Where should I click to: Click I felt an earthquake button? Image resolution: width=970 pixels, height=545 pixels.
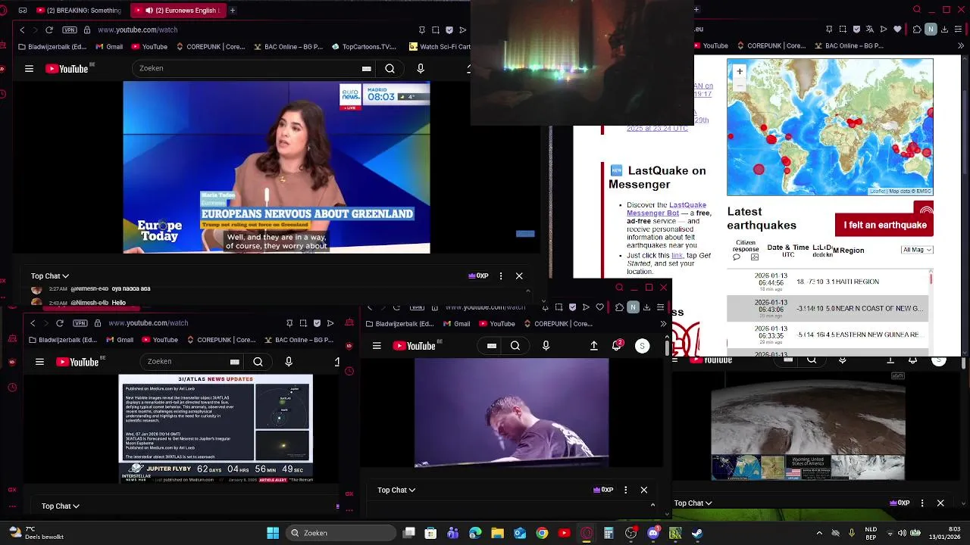pos(884,225)
